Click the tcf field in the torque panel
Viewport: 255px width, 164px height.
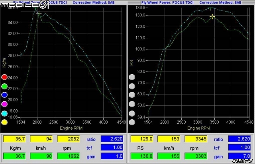pos(112,147)
